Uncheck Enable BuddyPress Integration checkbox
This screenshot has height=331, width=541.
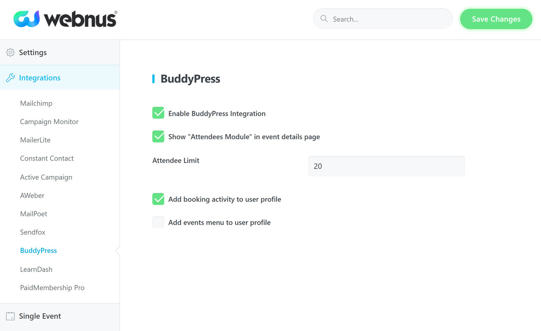click(x=158, y=113)
